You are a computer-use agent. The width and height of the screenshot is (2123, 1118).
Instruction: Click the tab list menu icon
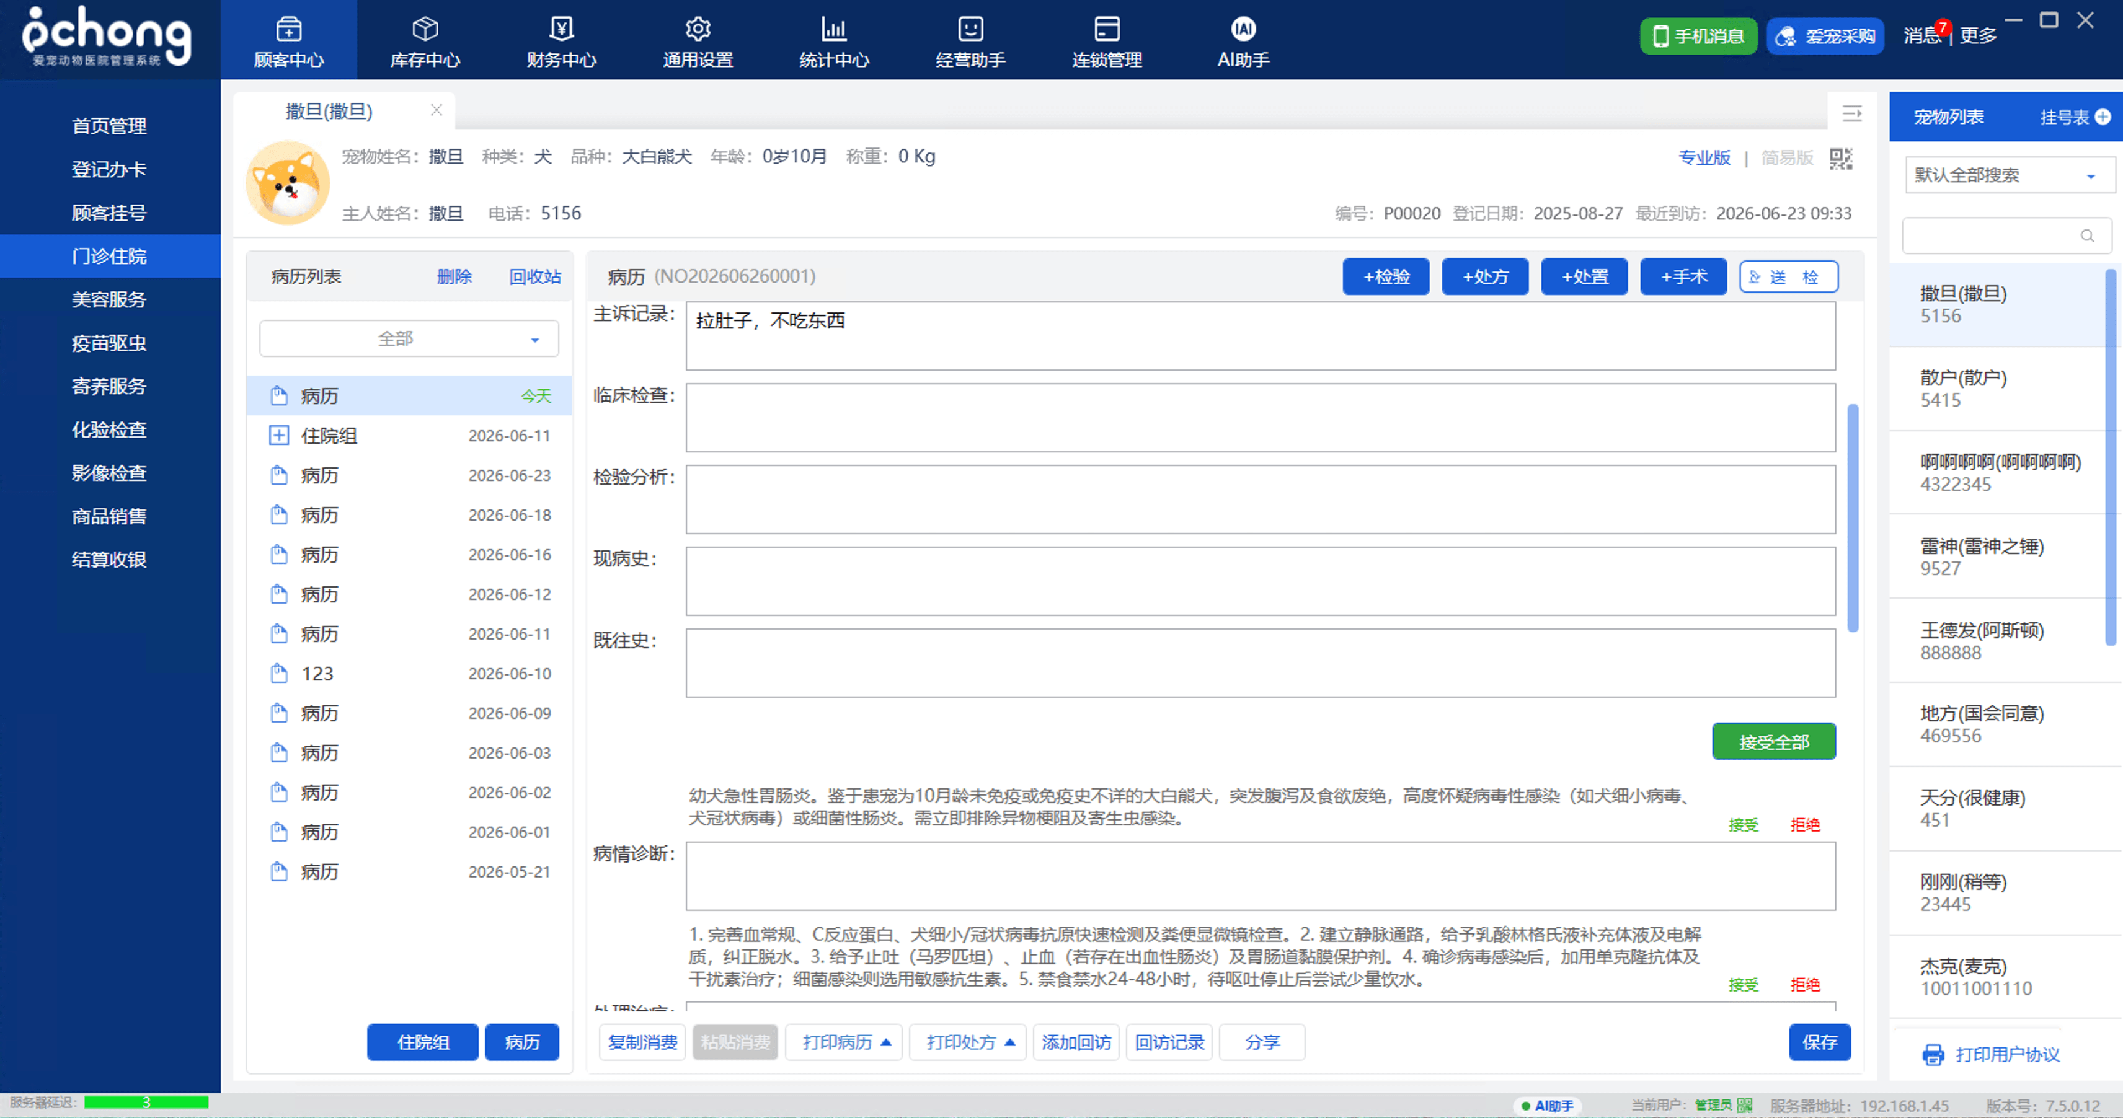[x=1852, y=113]
